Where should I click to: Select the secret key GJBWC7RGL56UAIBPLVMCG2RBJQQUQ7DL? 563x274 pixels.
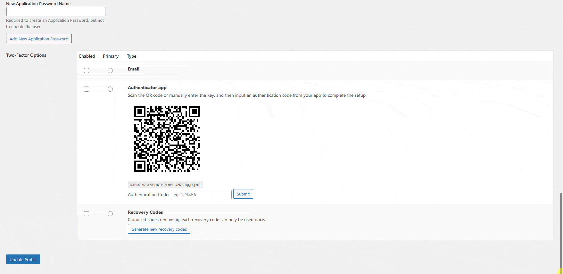point(166,185)
